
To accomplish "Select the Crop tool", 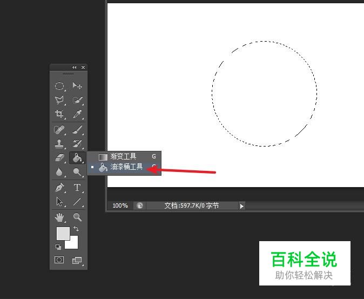I will click(59, 114).
